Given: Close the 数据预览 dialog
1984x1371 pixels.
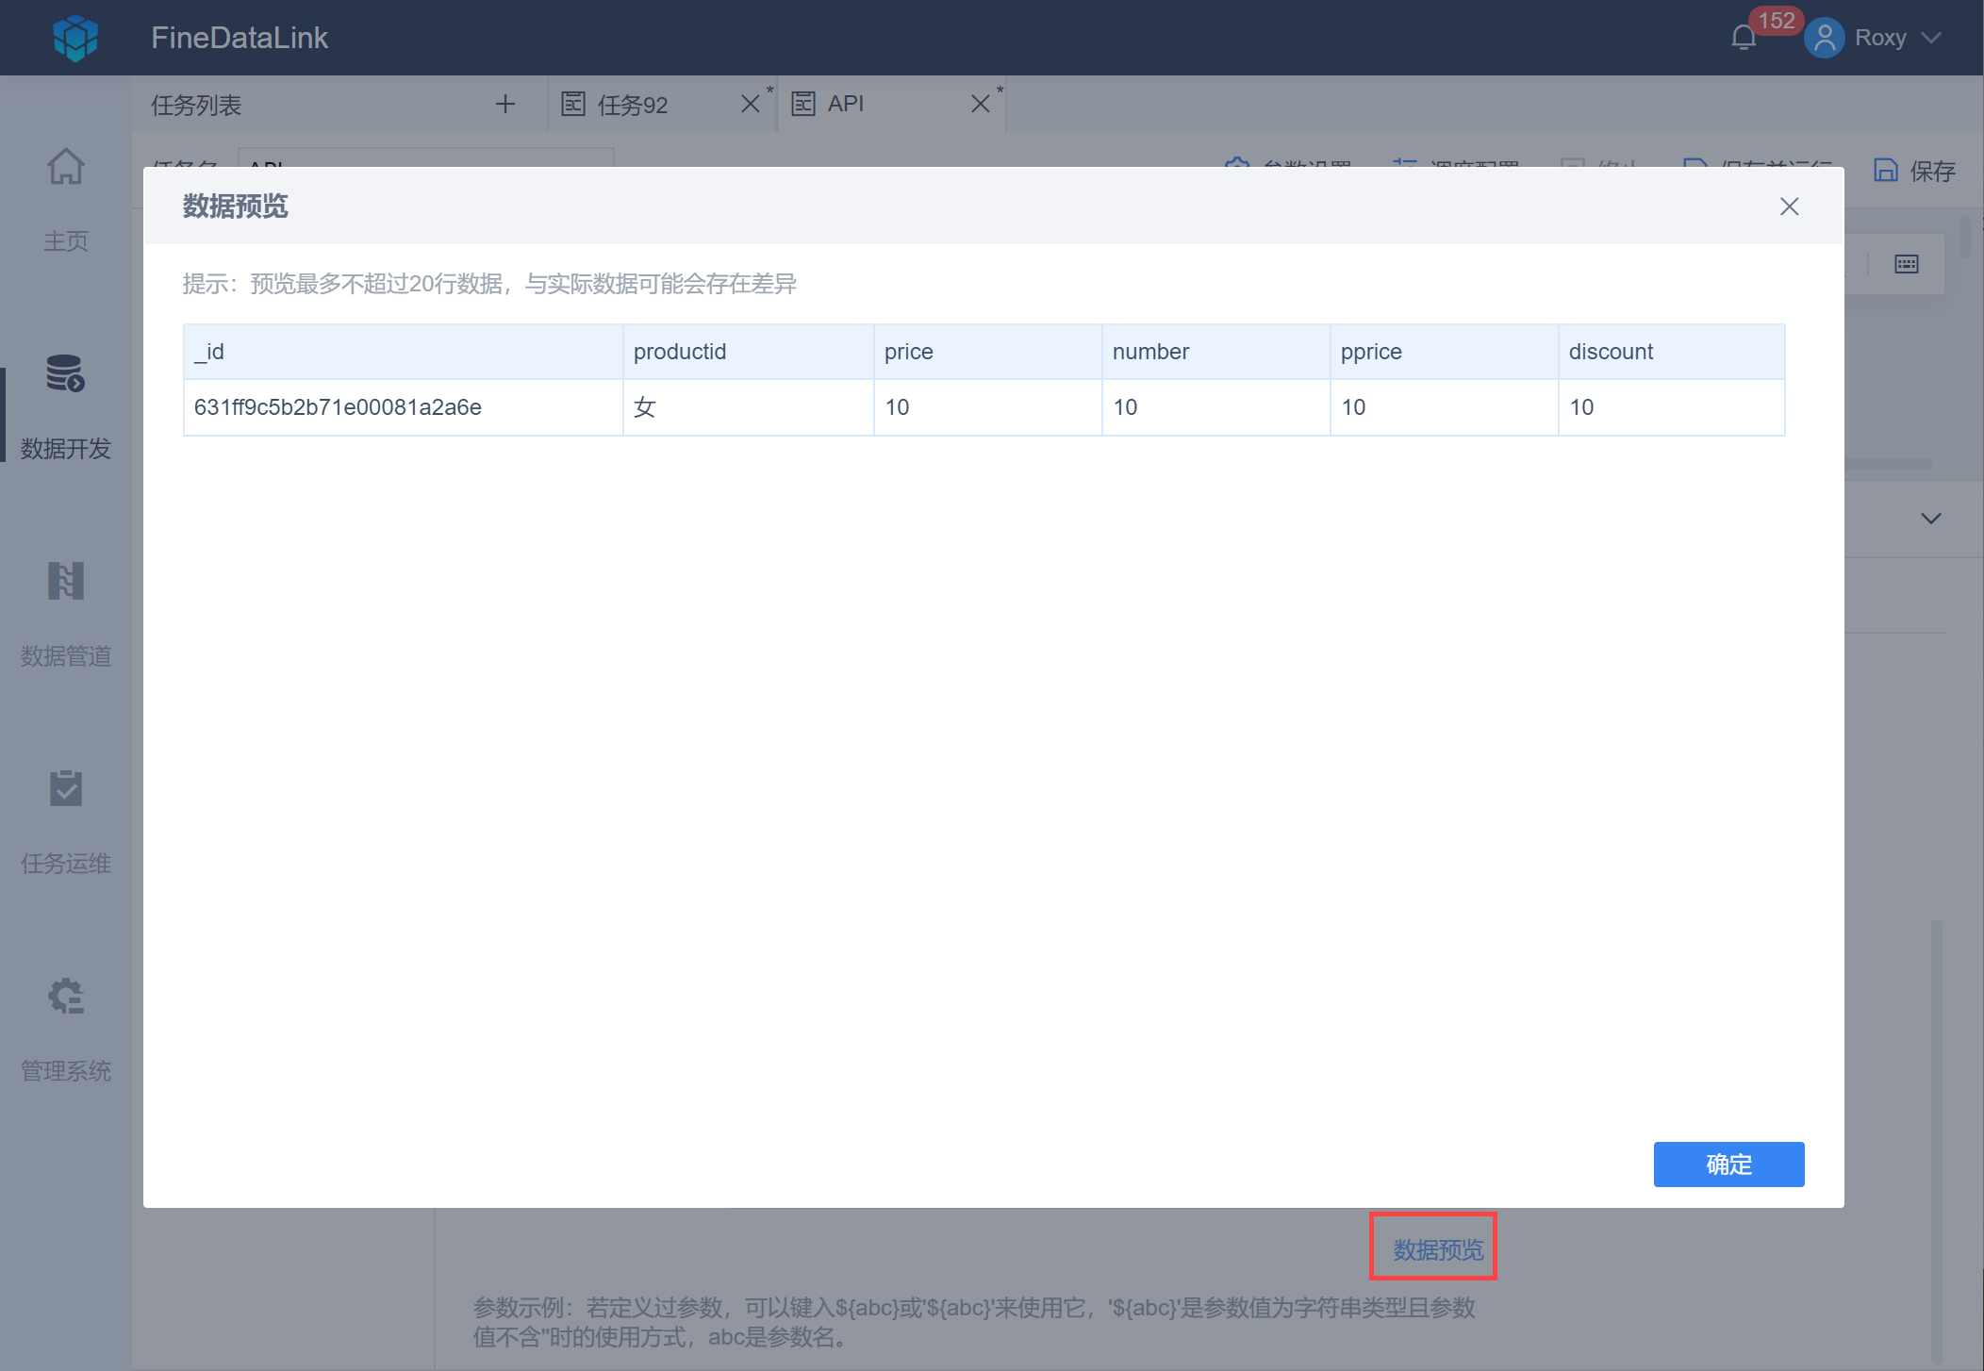Looking at the screenshot, I should (1789, 206).
